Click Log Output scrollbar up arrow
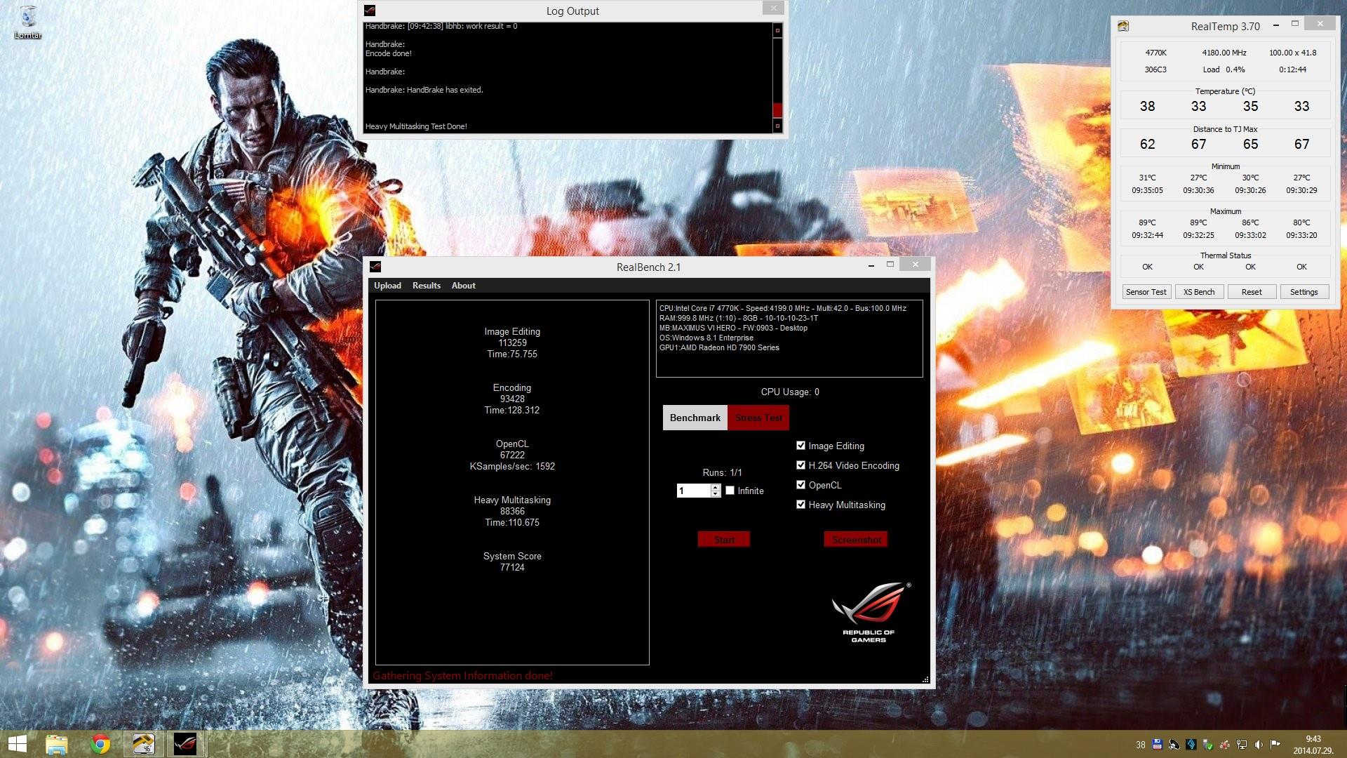Screen dimensions: 1347x758 coord(777,30)
